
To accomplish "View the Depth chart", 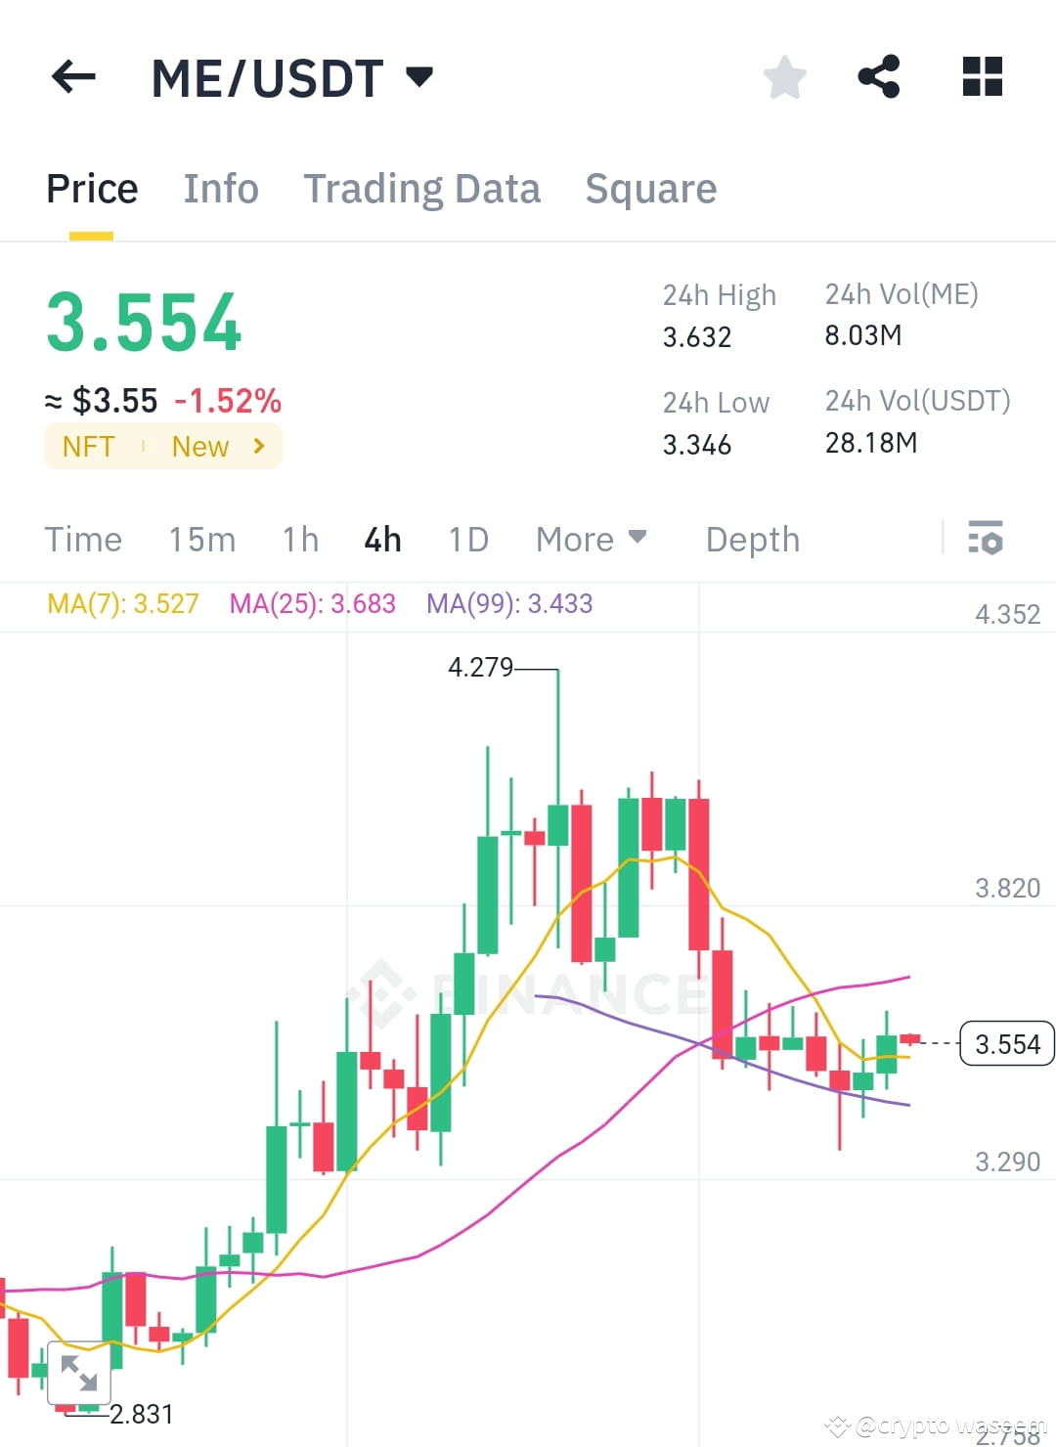I will click(752, 539).
